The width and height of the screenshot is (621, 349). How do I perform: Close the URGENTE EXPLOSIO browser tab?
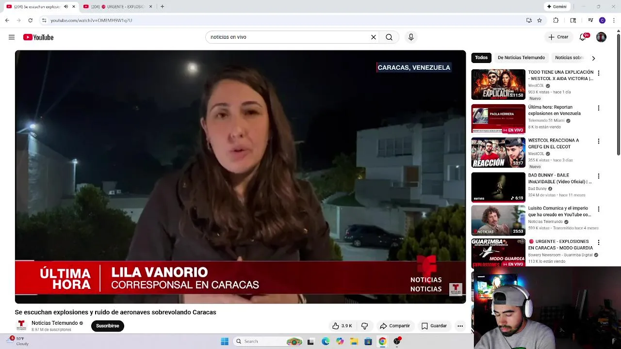point(150,7)
